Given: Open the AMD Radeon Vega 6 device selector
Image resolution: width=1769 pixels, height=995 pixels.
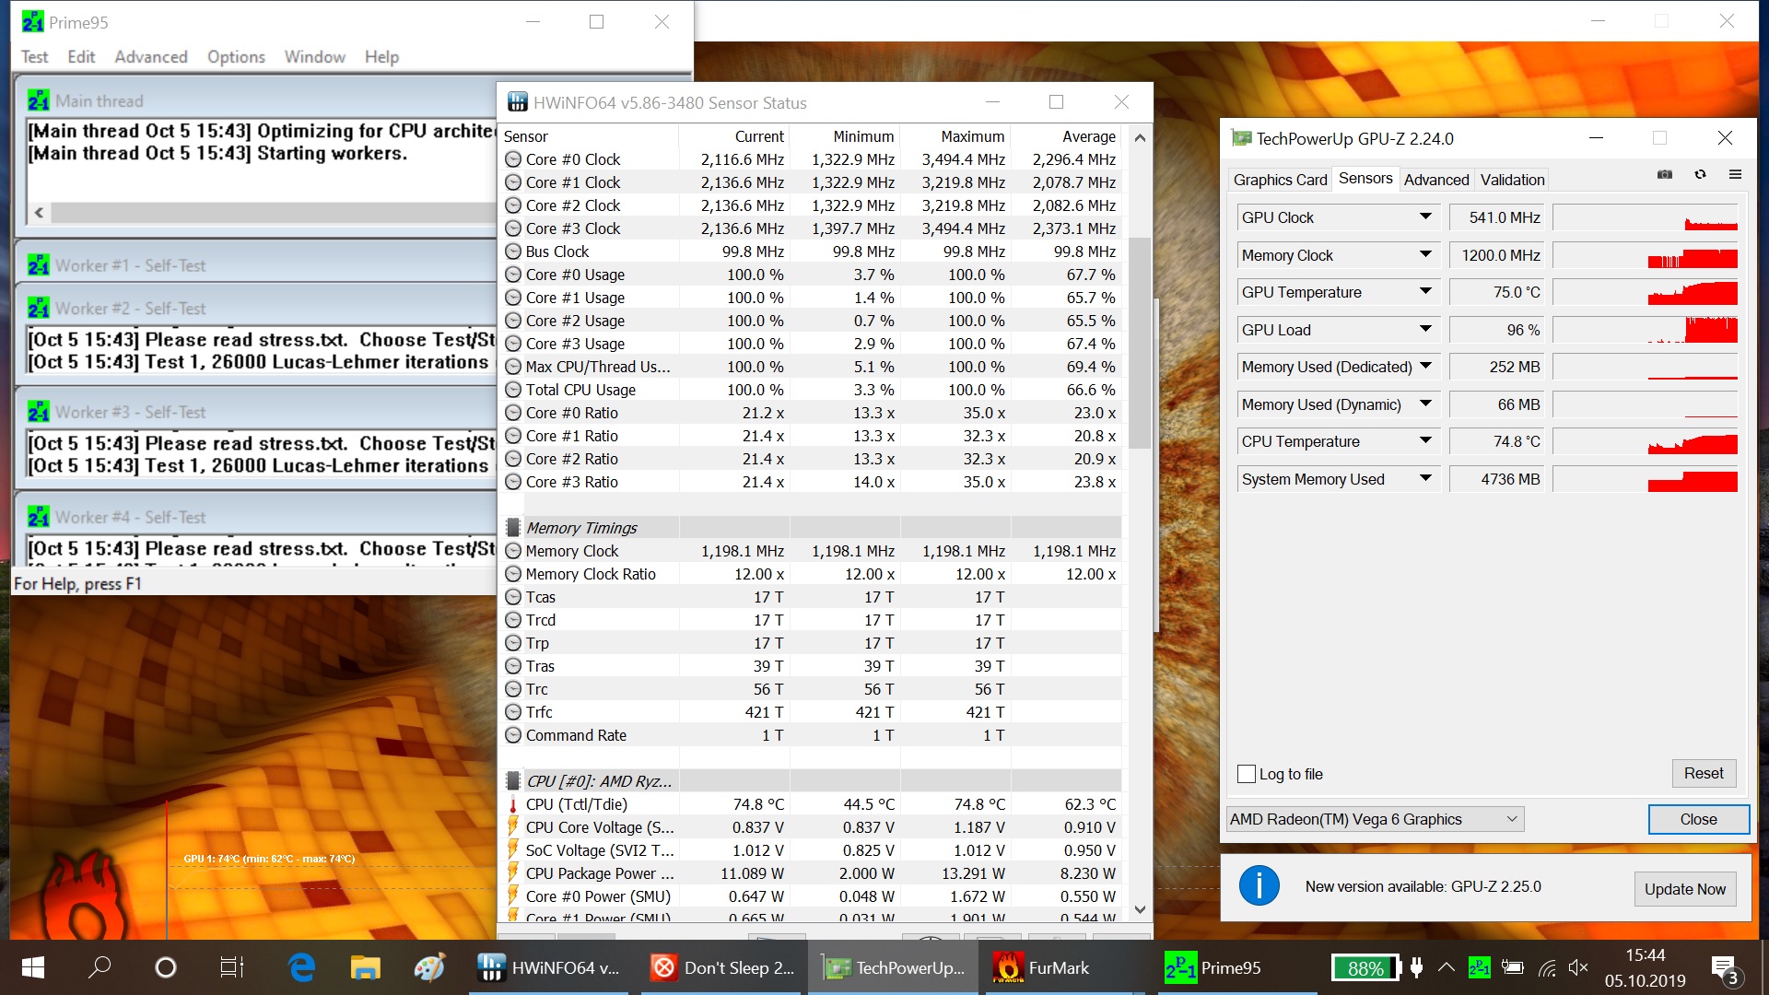Looking at the screenshot, I should pos(1375,819).
